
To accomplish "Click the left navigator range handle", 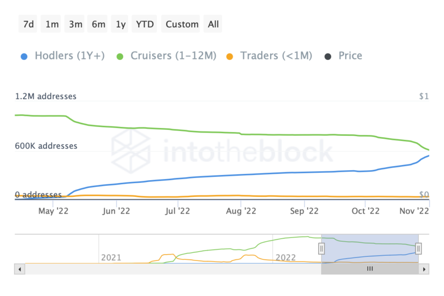I will (322, 248).
